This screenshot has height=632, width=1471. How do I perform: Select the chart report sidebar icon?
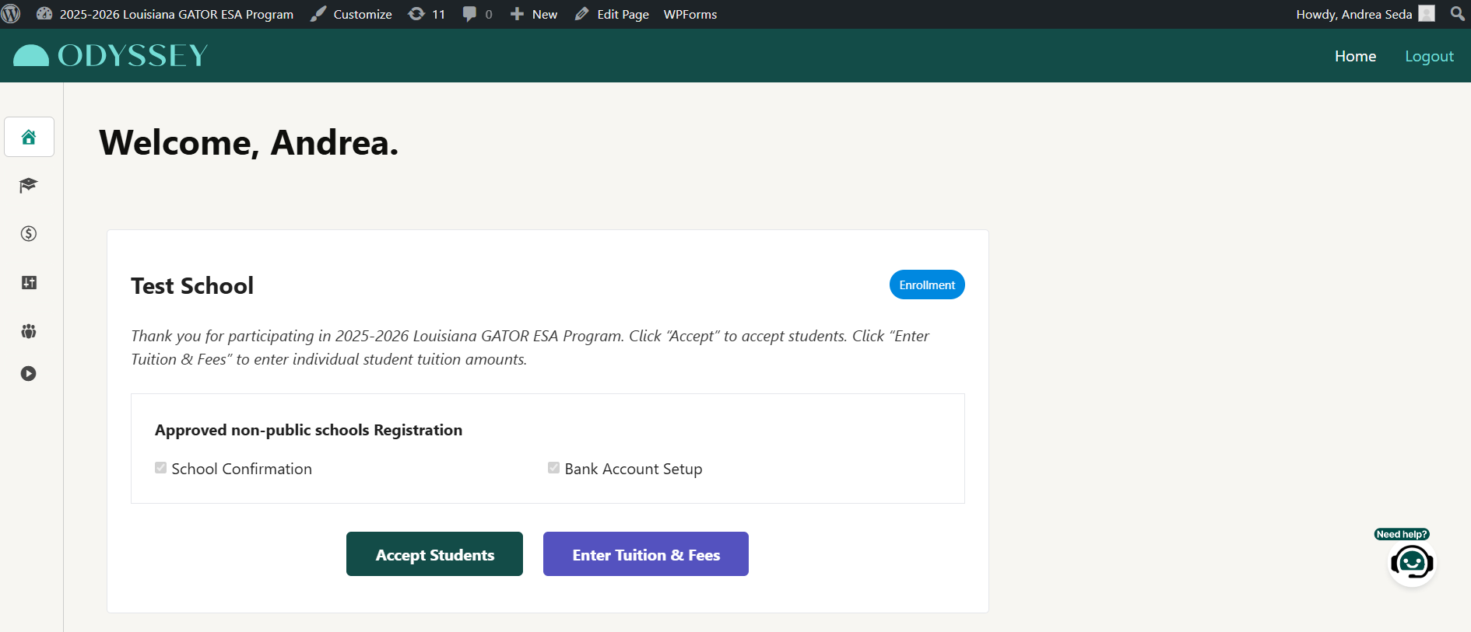tap(29, 283)
